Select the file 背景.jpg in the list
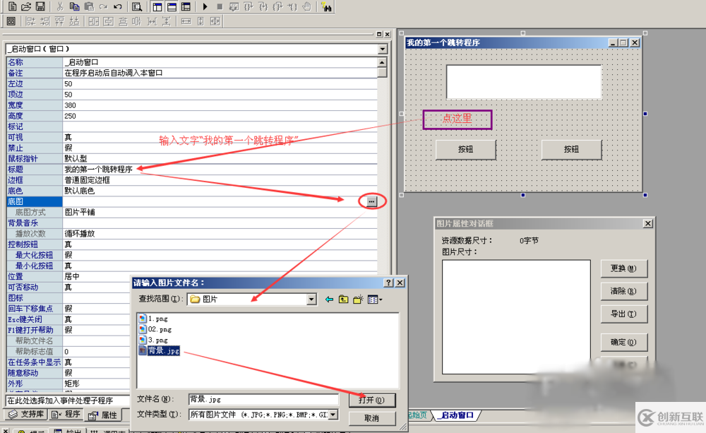Viewport: 706px width, 433px height. tap(160, 350)
